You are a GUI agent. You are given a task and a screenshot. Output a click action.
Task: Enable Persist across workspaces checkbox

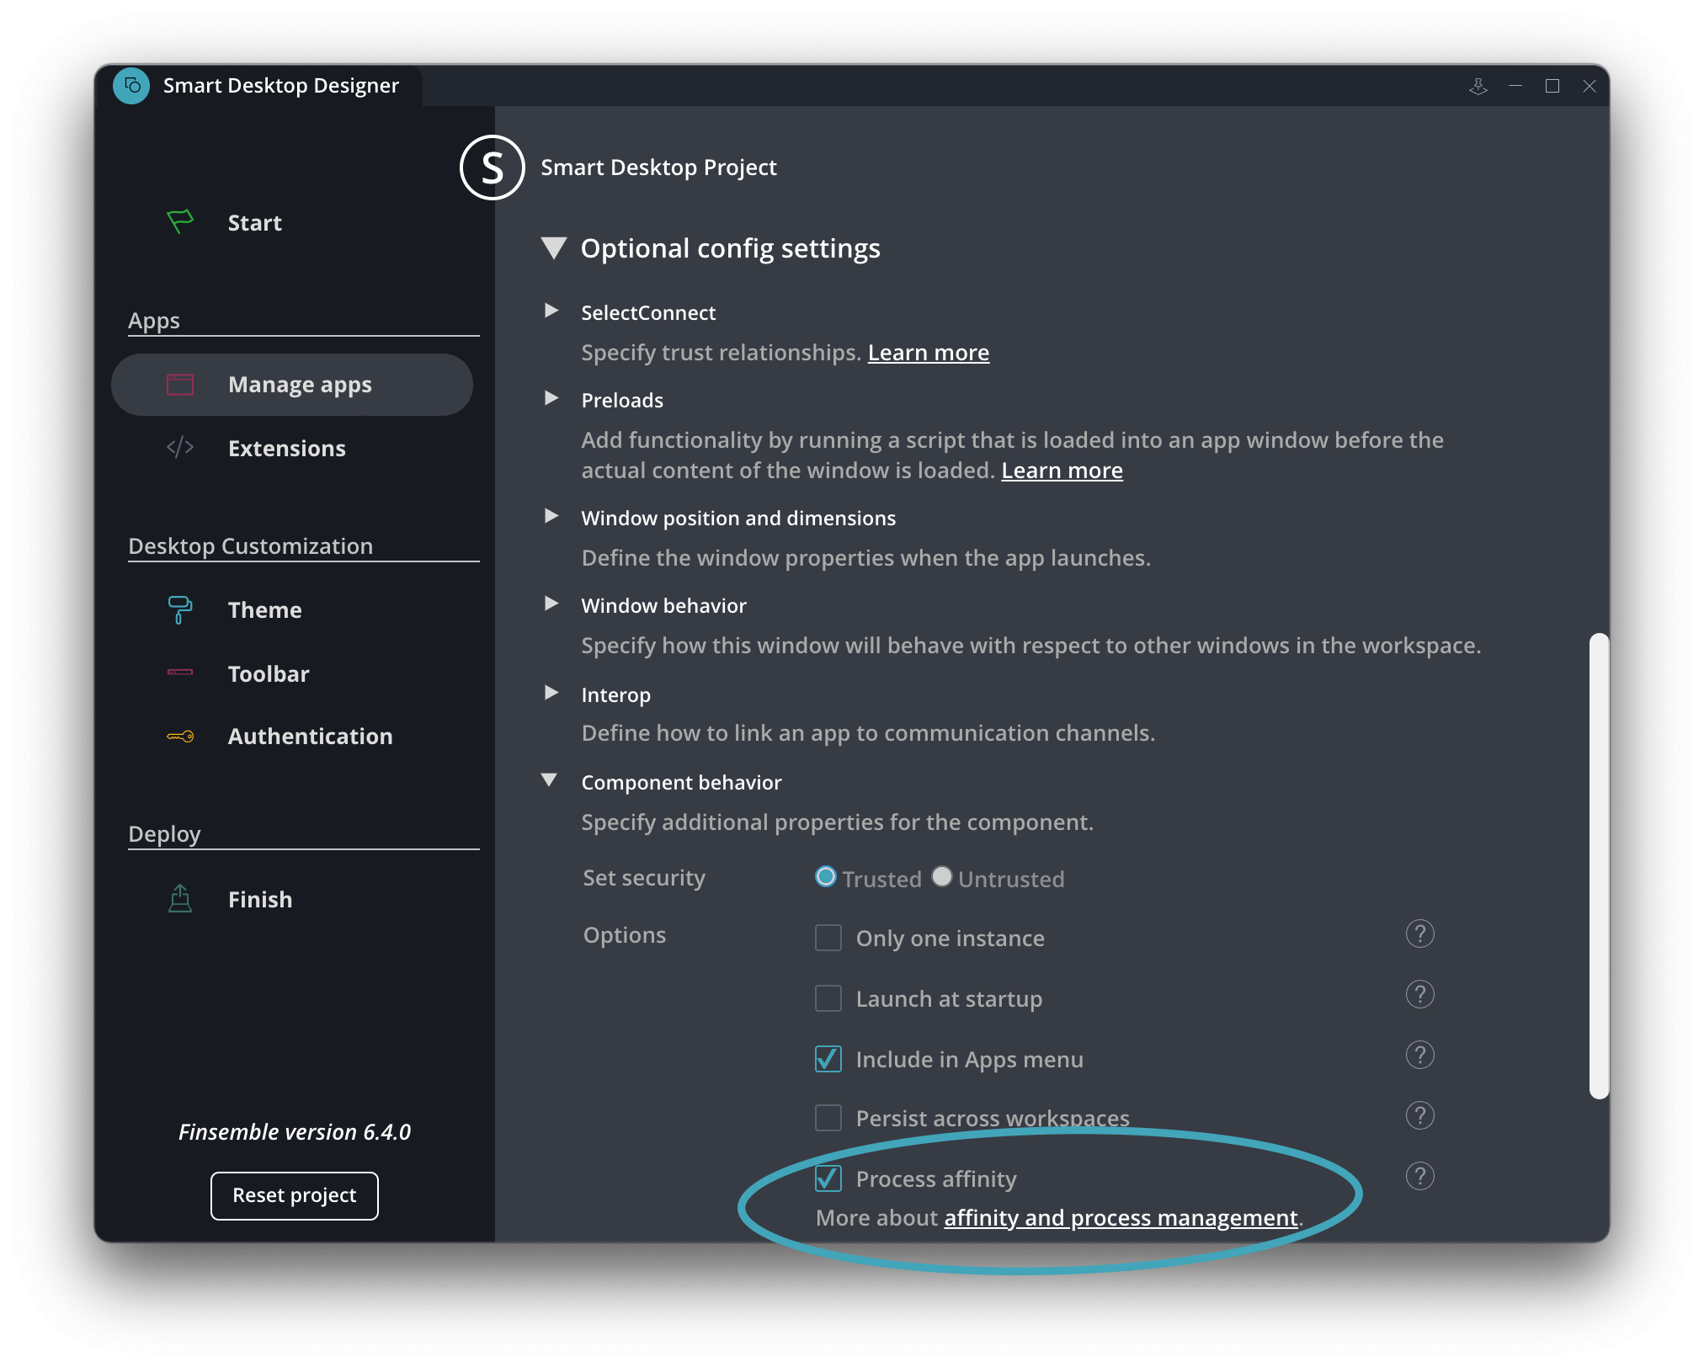[828, 1118]
